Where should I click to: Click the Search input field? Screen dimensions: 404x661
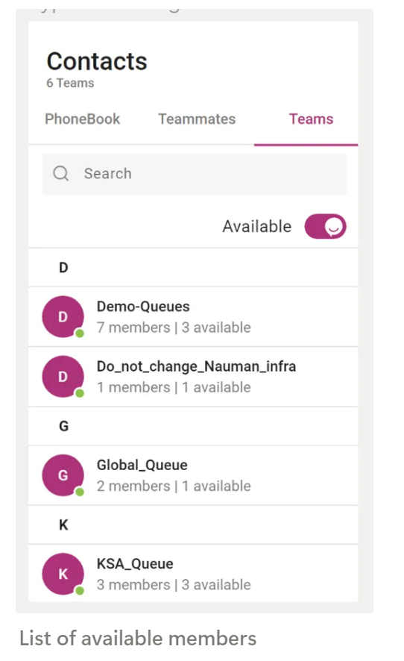195,174
